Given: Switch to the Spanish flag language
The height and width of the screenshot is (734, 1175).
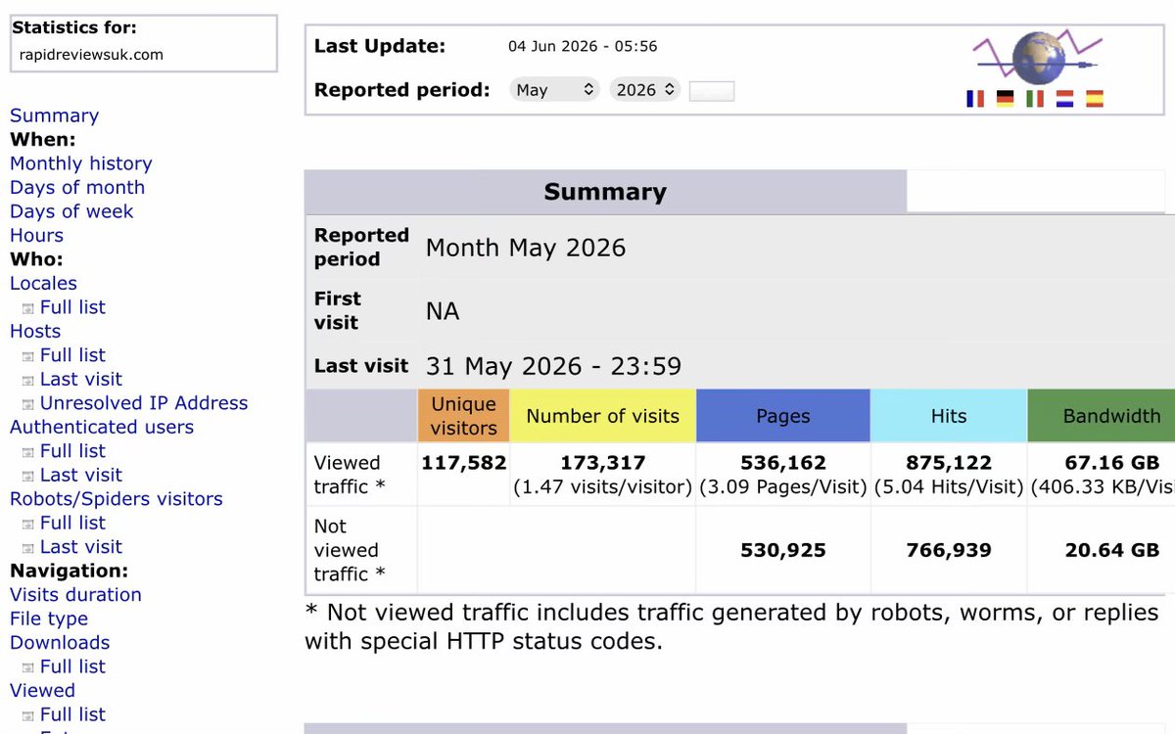Looking at the screenshot, I should click(x=1095, y=98).
